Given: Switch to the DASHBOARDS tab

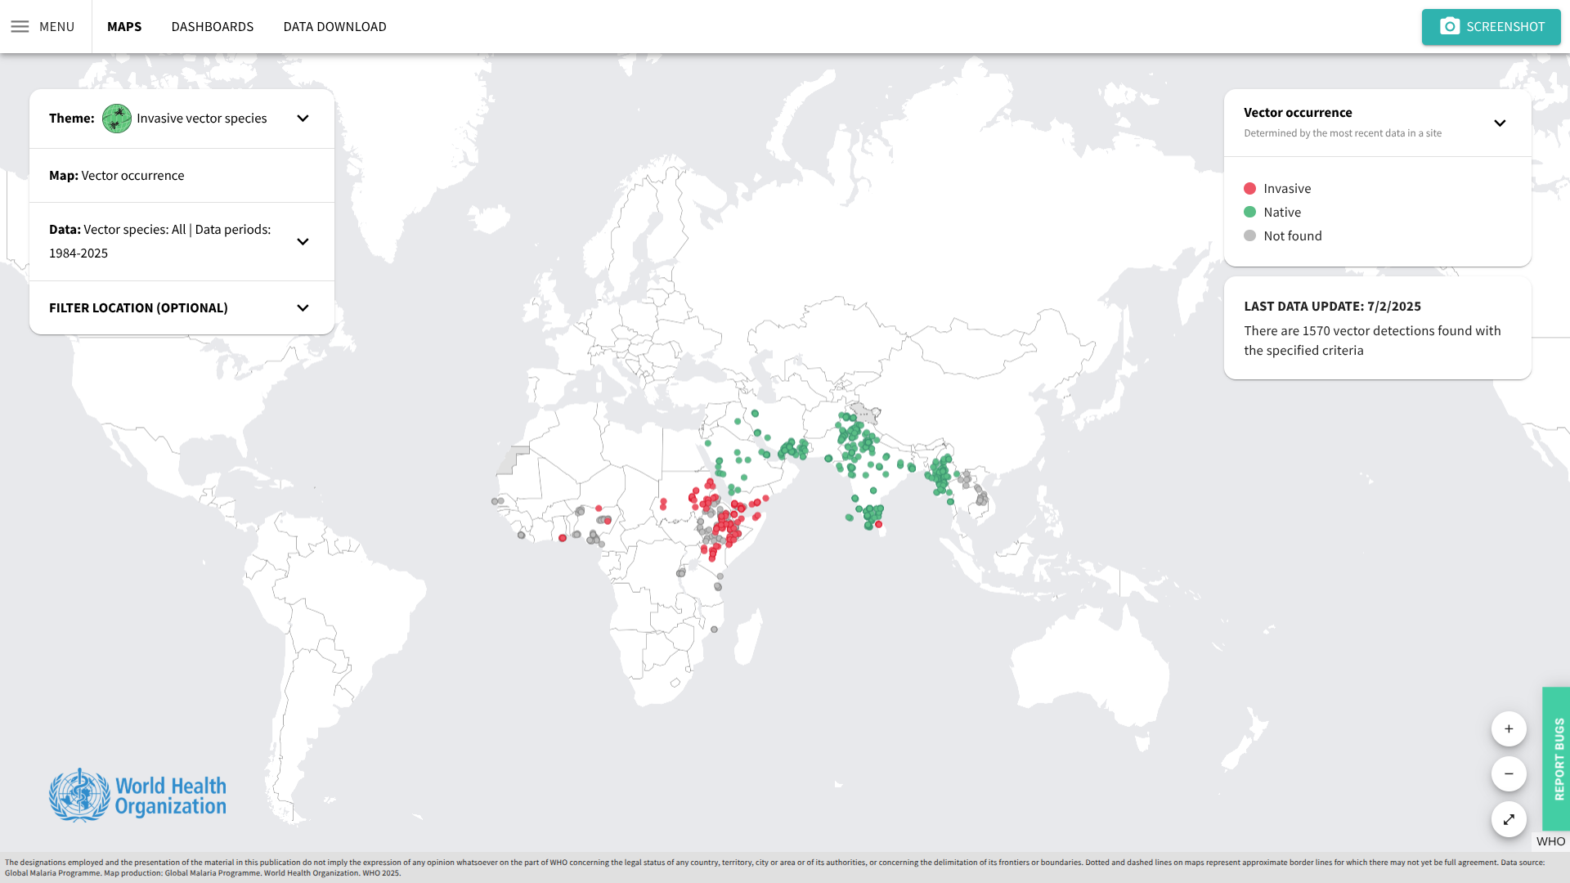Looking at the screenshot, I should coord(213,27).
